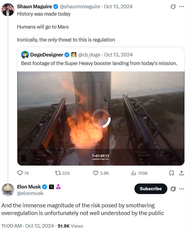Click the Grok icon on Shaun's post
The height and width of the screenshot is (232, 190).
(x=173, y=6)
